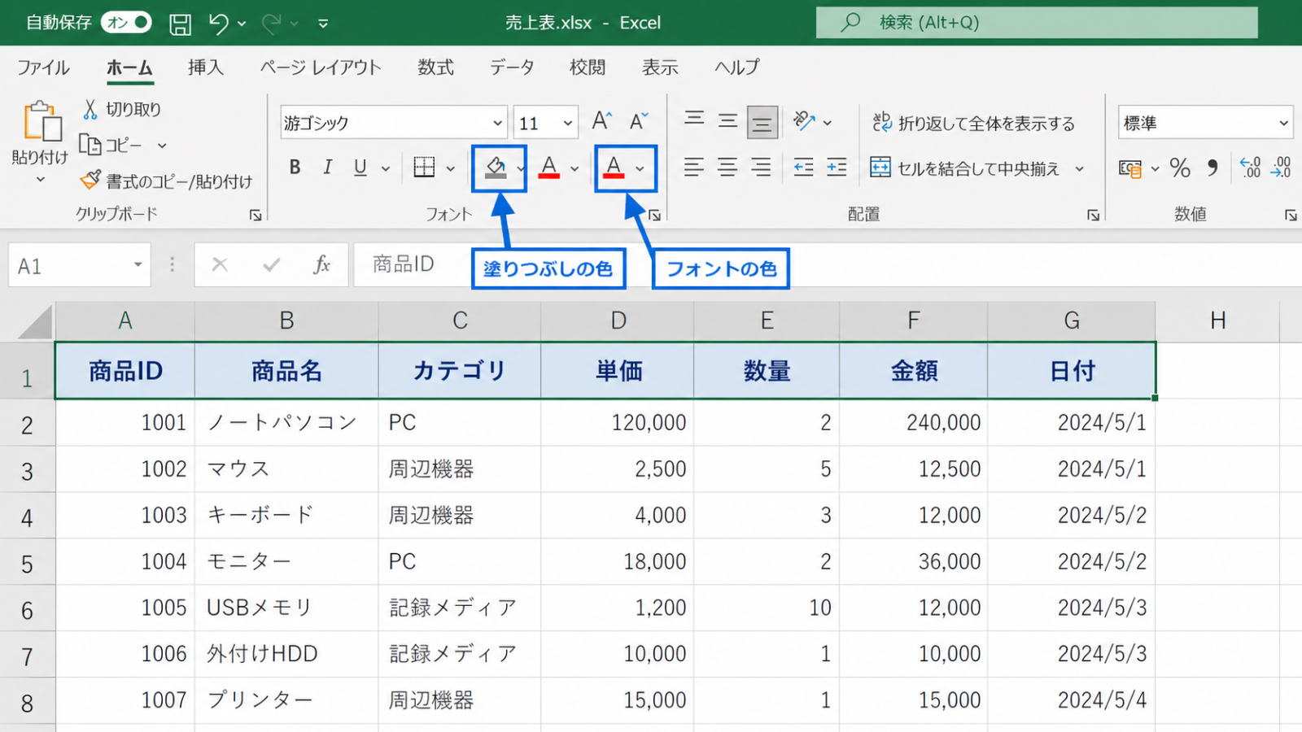Expand Merge and Center options arrow
The height and width of the screenshot is (732, 1302).
[1080, 169]
